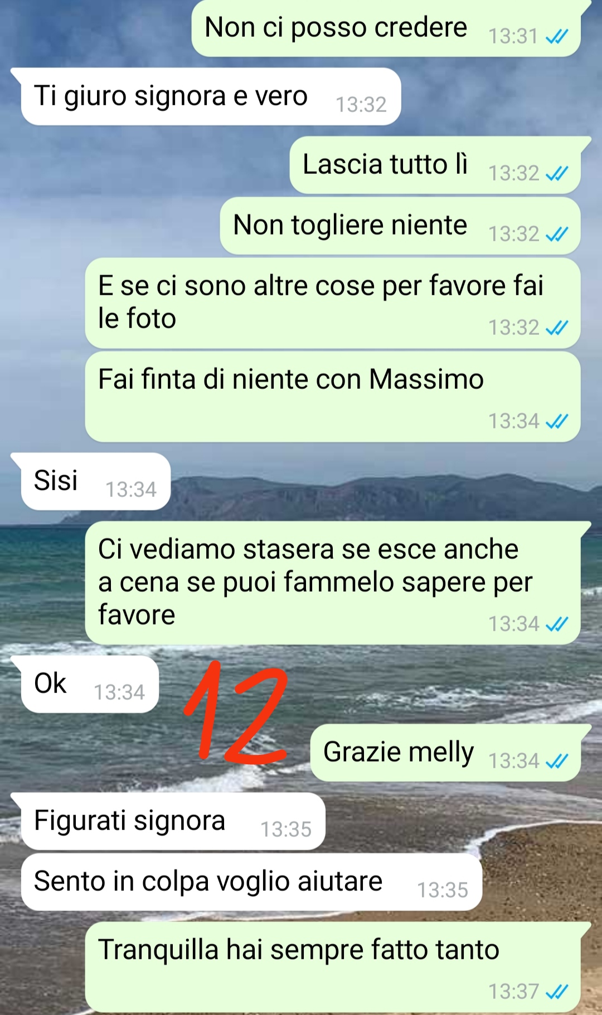Select the "Ci vediamo stasera" message
The image size is (602, 1015).
(333, 583)
